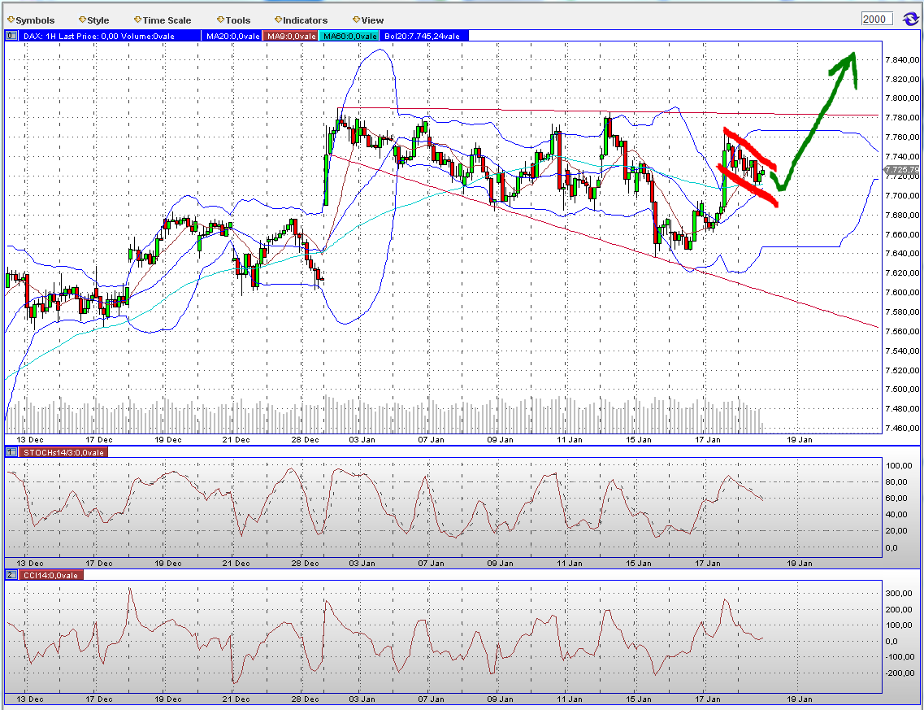Viewport: 924px width, 710px height.
Task: Open the Style menu
Action: point(93,20)
